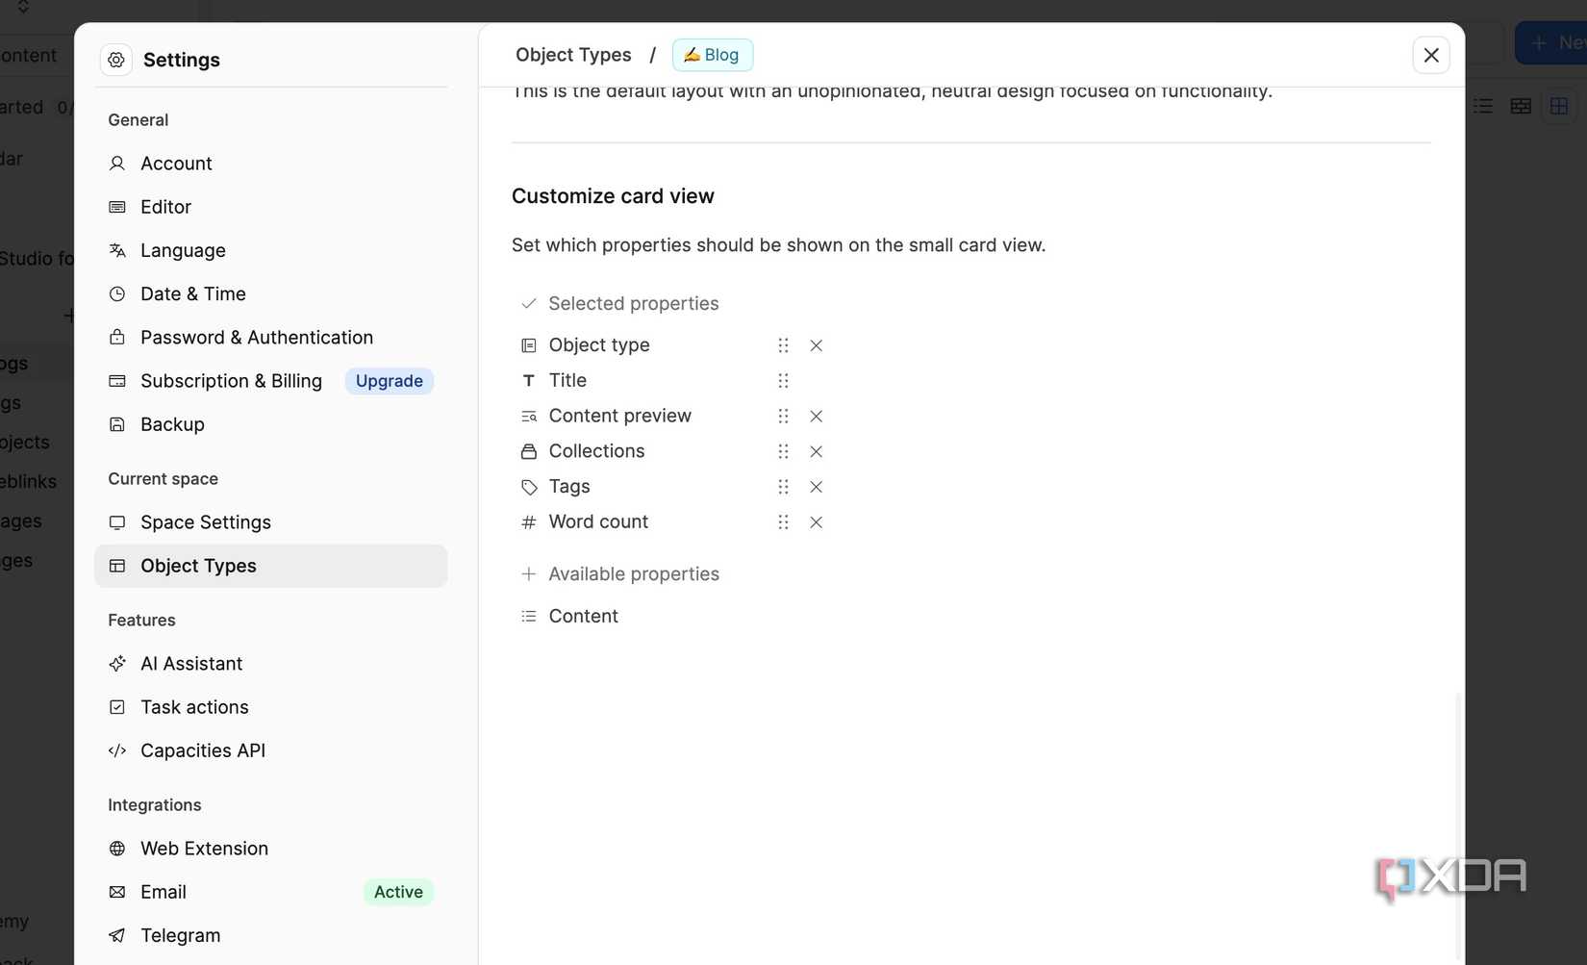Open the Account settings page
This screenshot has width=1587, height=965.
point(176,164)
